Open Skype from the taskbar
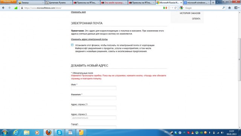This screenshot has width=241, height=136. pyautogui.click(x=59, y=133)
